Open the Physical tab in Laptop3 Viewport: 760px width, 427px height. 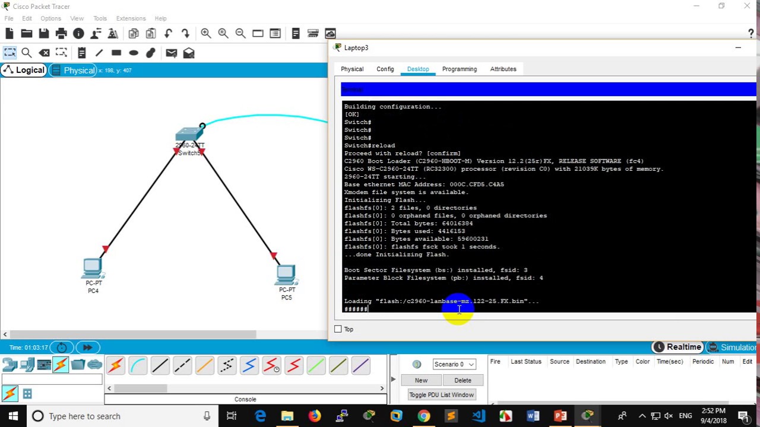click(352, 69)
